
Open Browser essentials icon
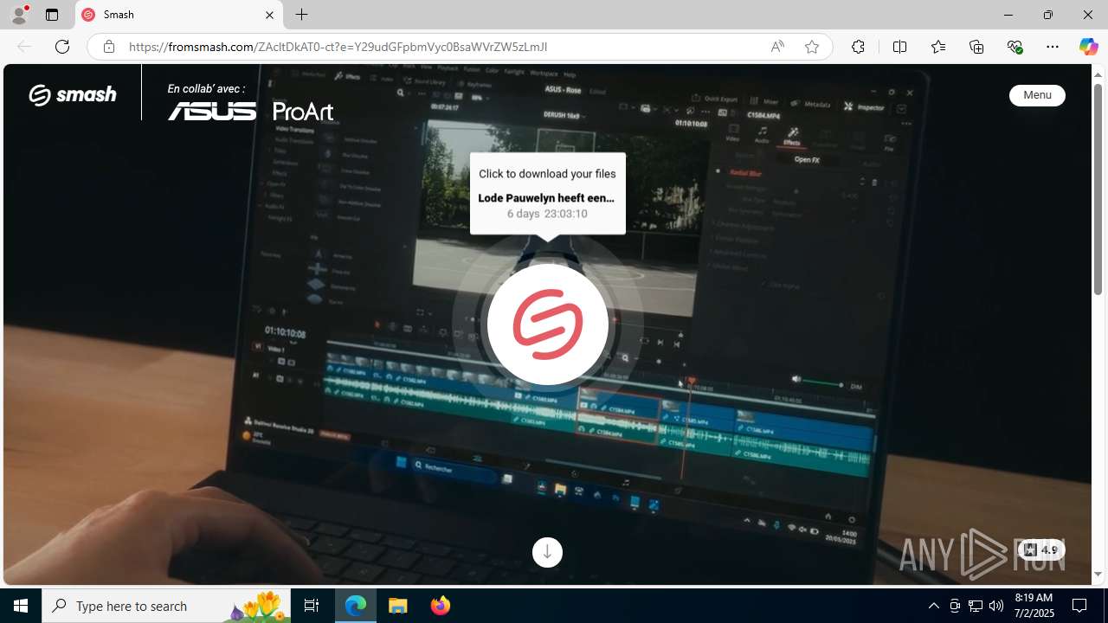1015,47
